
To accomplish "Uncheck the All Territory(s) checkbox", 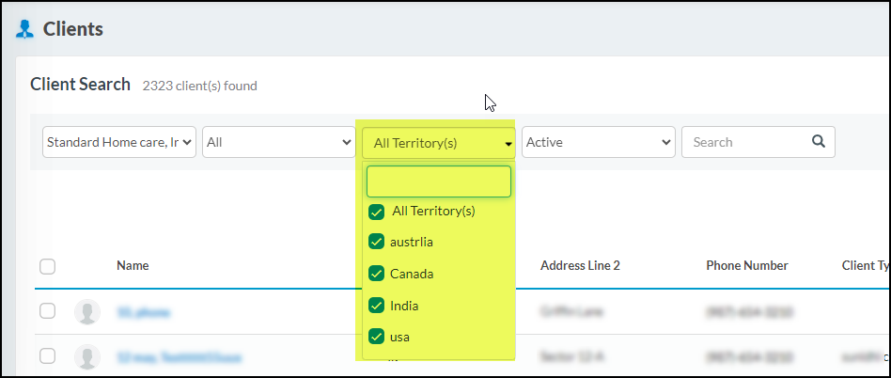I will point(377,212).
